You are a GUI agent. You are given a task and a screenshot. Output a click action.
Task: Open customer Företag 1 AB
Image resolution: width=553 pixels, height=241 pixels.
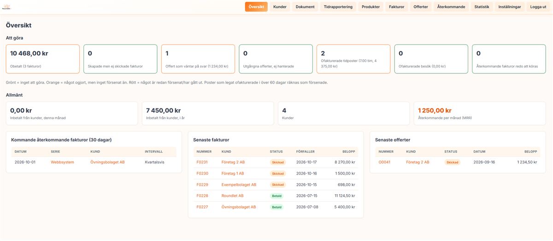[233, 174]
